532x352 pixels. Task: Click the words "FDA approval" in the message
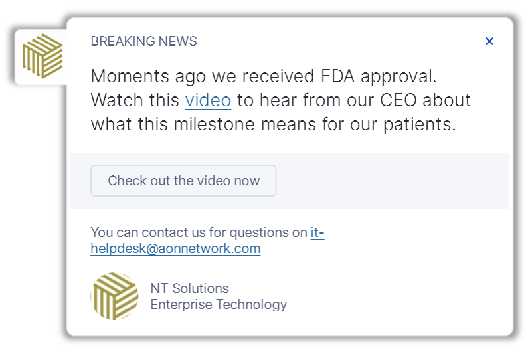(x=385, y=76)
